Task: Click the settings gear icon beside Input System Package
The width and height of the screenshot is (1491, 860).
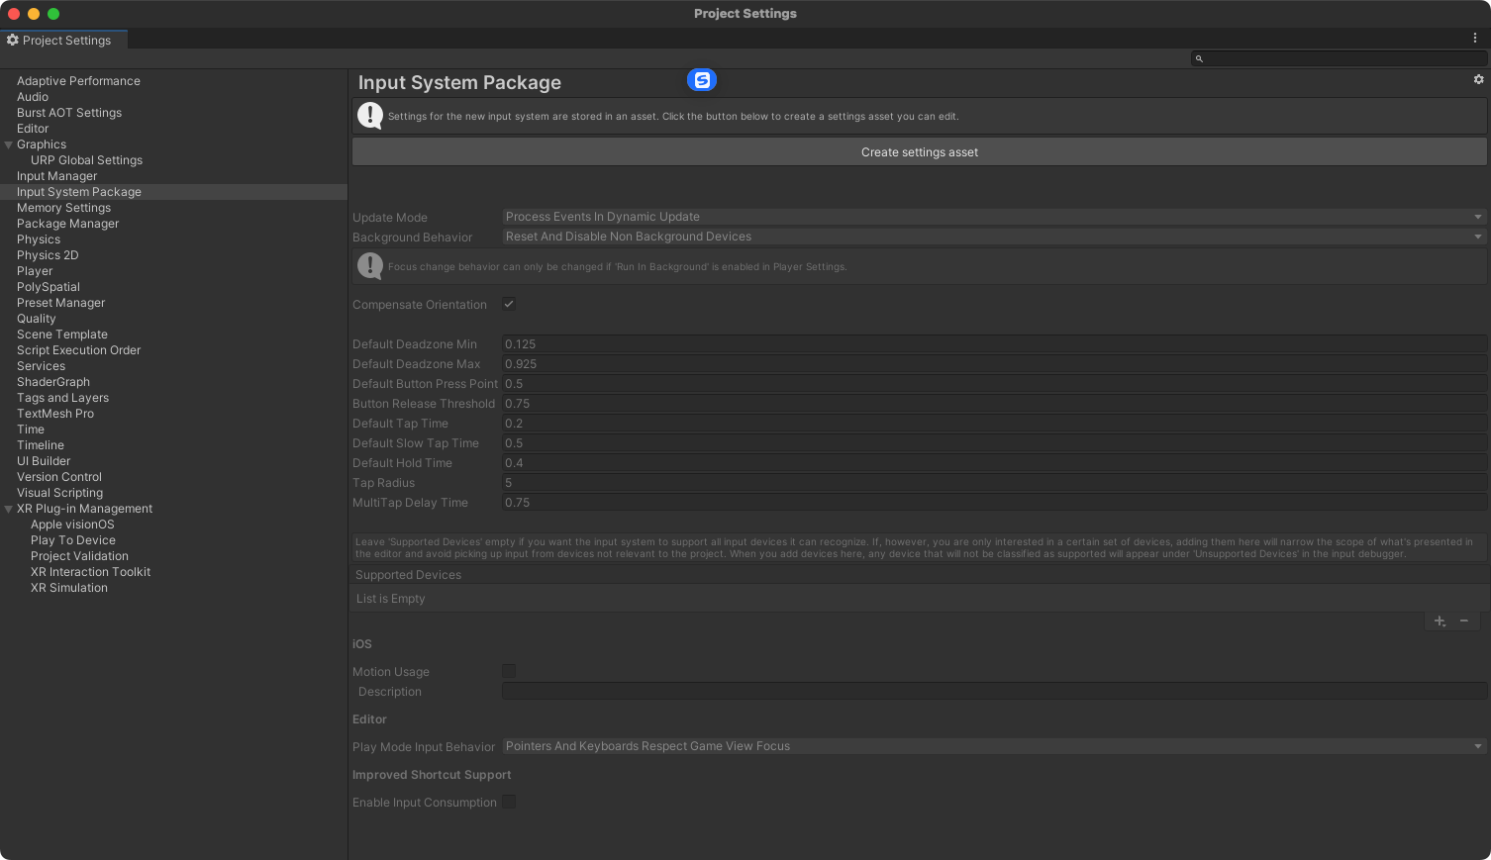Action: click(x=1478, y=80)
